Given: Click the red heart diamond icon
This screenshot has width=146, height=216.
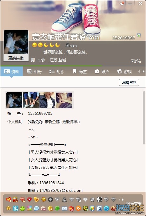Looking at the screenshot, I should point(29,199).
